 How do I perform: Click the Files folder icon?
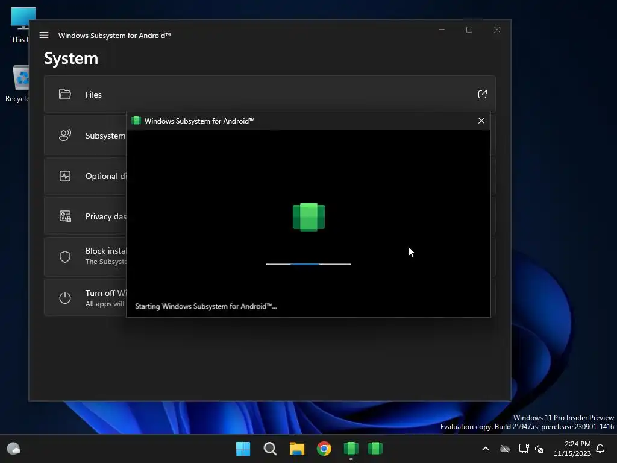pos(65,94)
